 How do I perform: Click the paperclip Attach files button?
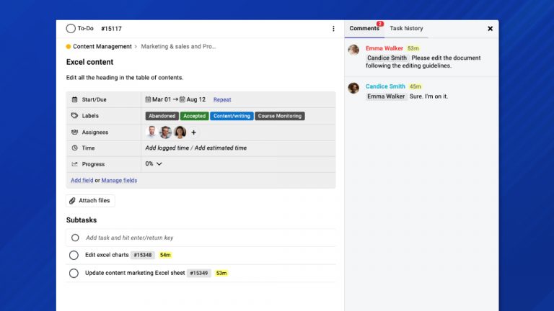click(90, 201)
